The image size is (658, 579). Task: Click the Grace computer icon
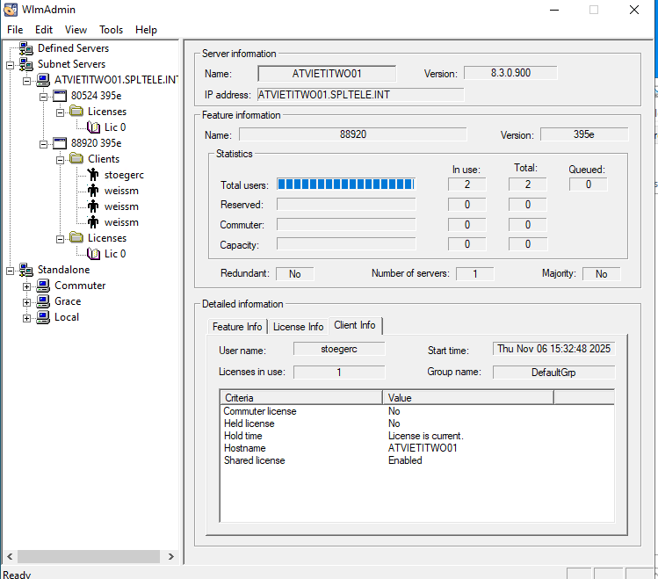coord(43,301)
